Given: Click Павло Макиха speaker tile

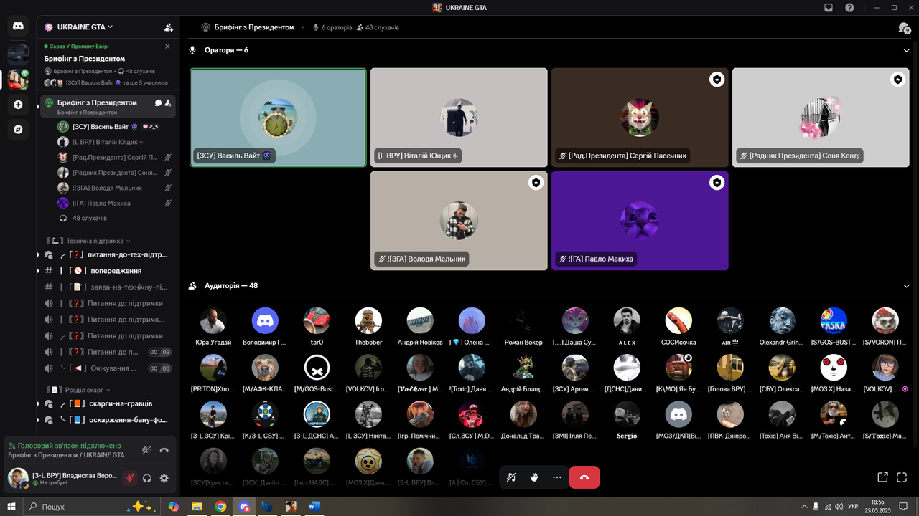Looking at the screenshot, I should [x=640, y=221].
